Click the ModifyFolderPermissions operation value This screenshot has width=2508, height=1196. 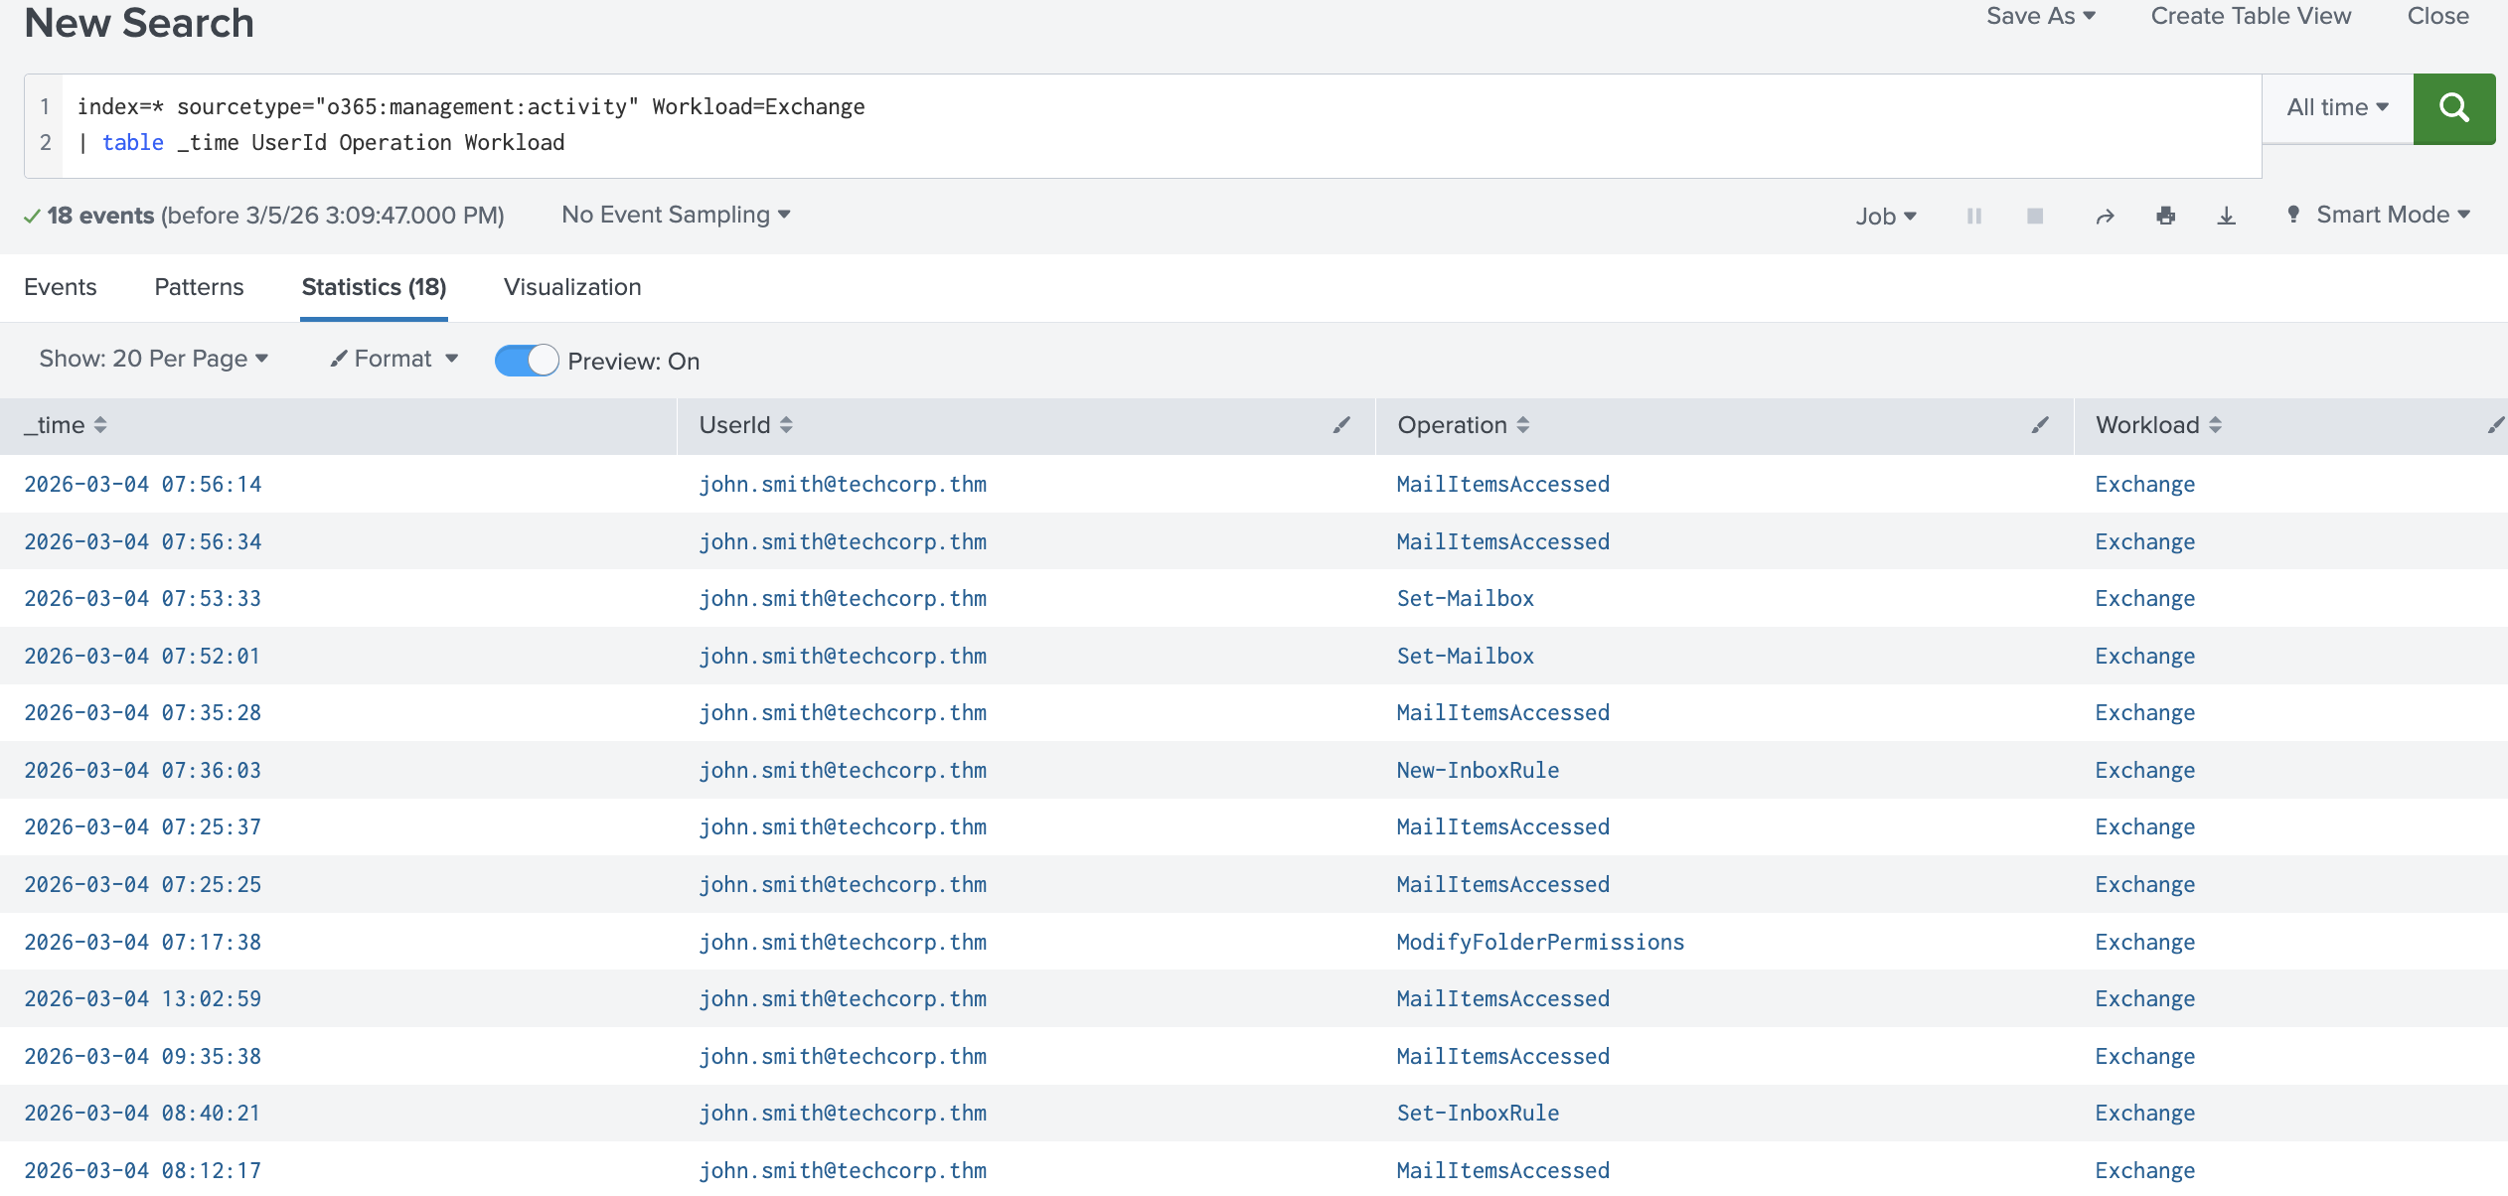point(1541,942)
